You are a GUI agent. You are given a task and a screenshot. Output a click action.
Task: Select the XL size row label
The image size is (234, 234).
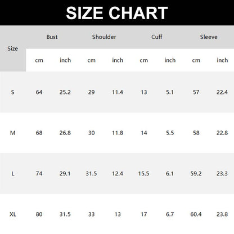pos(13,214)
